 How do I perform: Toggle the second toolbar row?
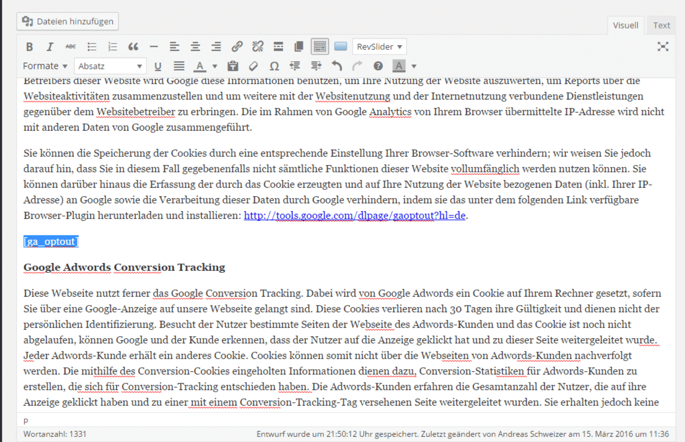(x=320, y=47)
